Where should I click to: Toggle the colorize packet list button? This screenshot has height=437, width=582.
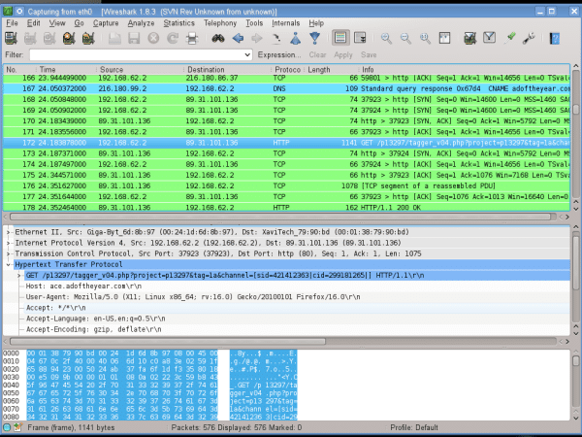(340, 38)
